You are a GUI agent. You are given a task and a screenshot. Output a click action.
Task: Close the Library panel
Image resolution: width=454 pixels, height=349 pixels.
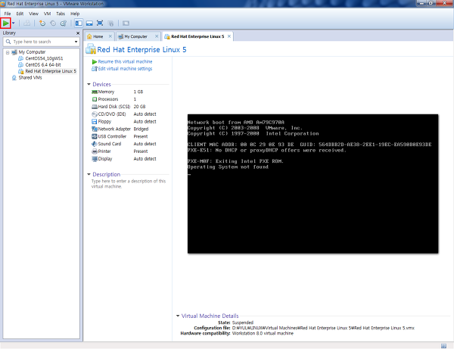click(78, 33)
